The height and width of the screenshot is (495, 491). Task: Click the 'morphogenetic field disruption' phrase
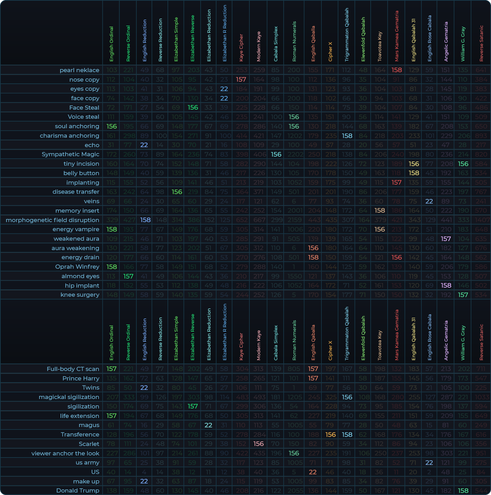[52, 220]
